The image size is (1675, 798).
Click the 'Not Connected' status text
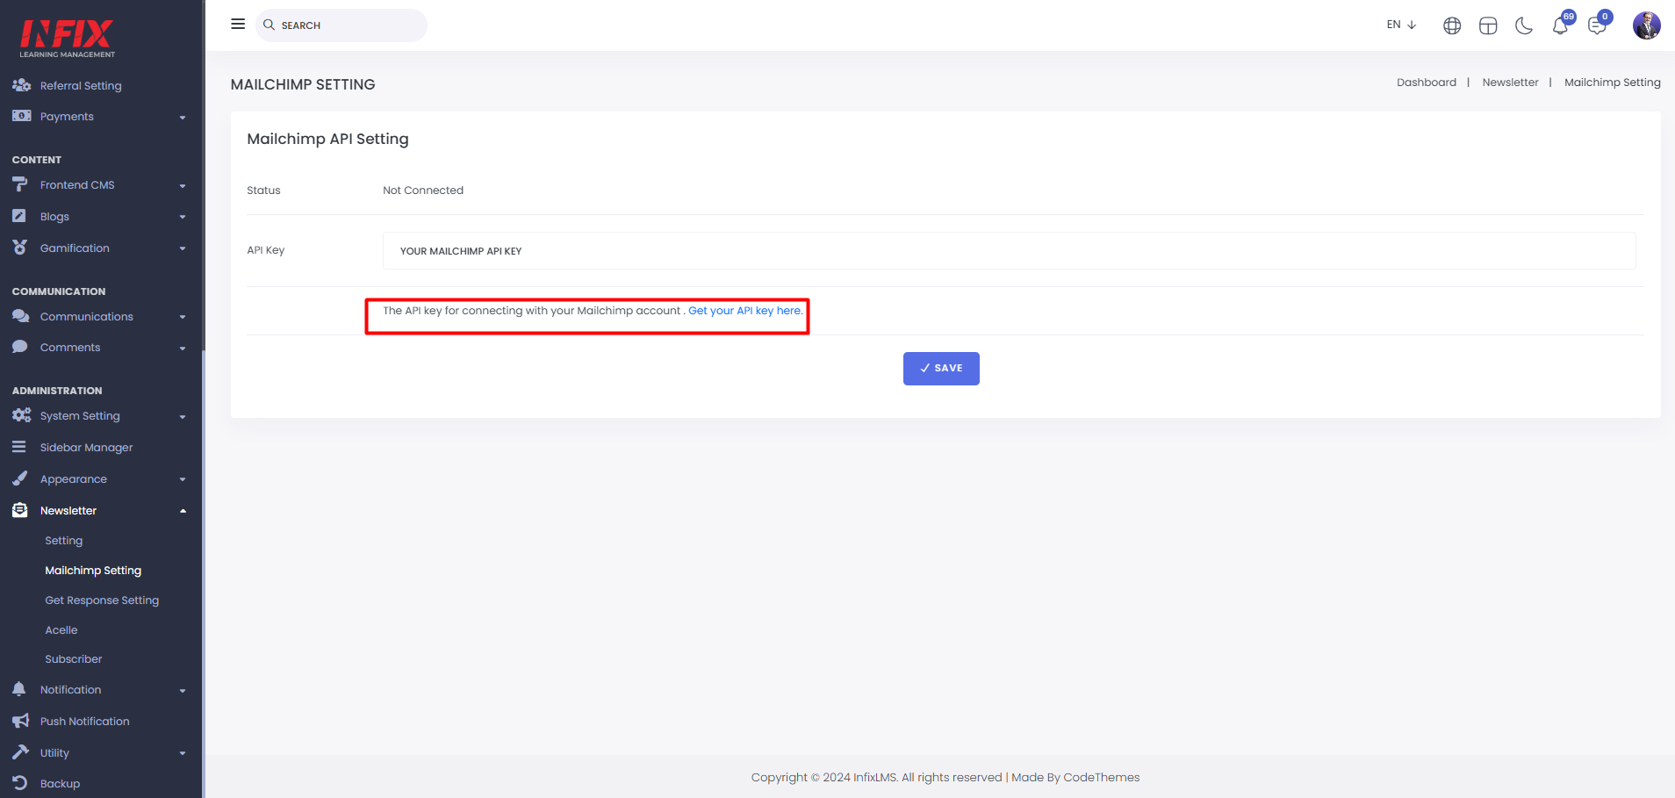[423, 191]
